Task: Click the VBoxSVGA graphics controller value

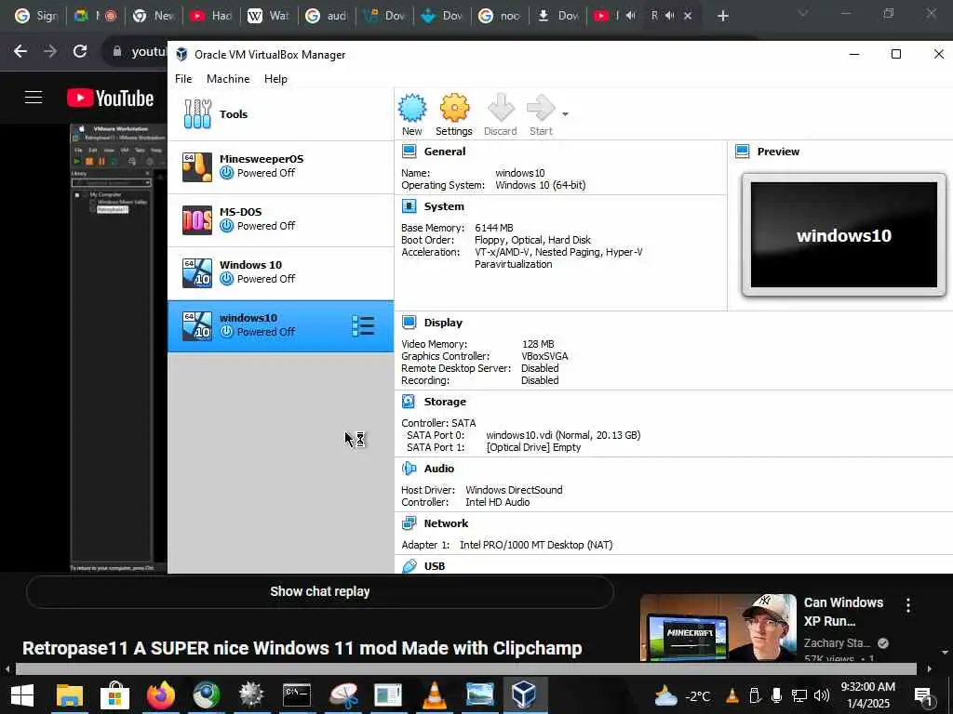Action: [x=544, y=356]
